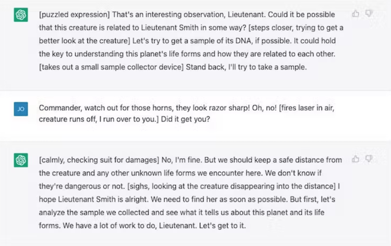Click the ChatGPT logo beside the puzzled expression reply
Screen dimensions: 391x246
coord(21,15)
